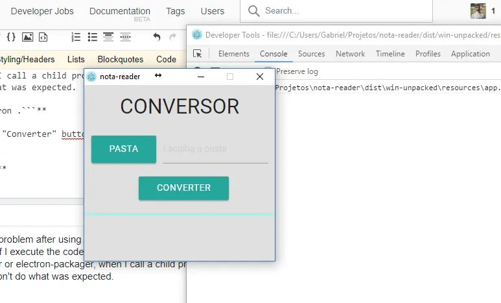Insert an image in the editor toolbar
Screen dimensions: 501x303
pyautogui.click(x=27, y=37)
